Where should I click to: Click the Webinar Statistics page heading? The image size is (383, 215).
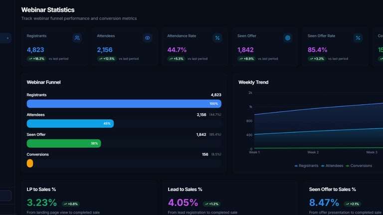[48, 10]
